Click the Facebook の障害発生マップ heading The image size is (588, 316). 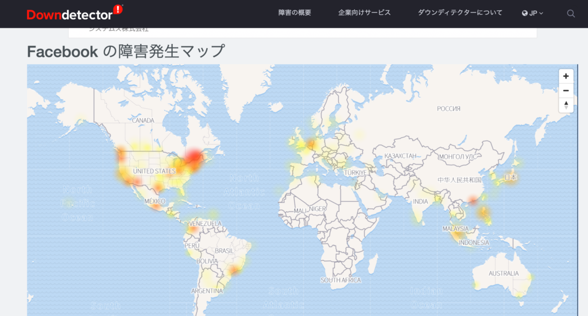[126, 52]
